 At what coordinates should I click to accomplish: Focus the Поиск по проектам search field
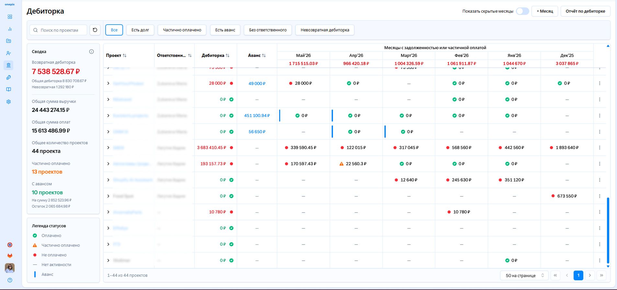click(59, 30)
